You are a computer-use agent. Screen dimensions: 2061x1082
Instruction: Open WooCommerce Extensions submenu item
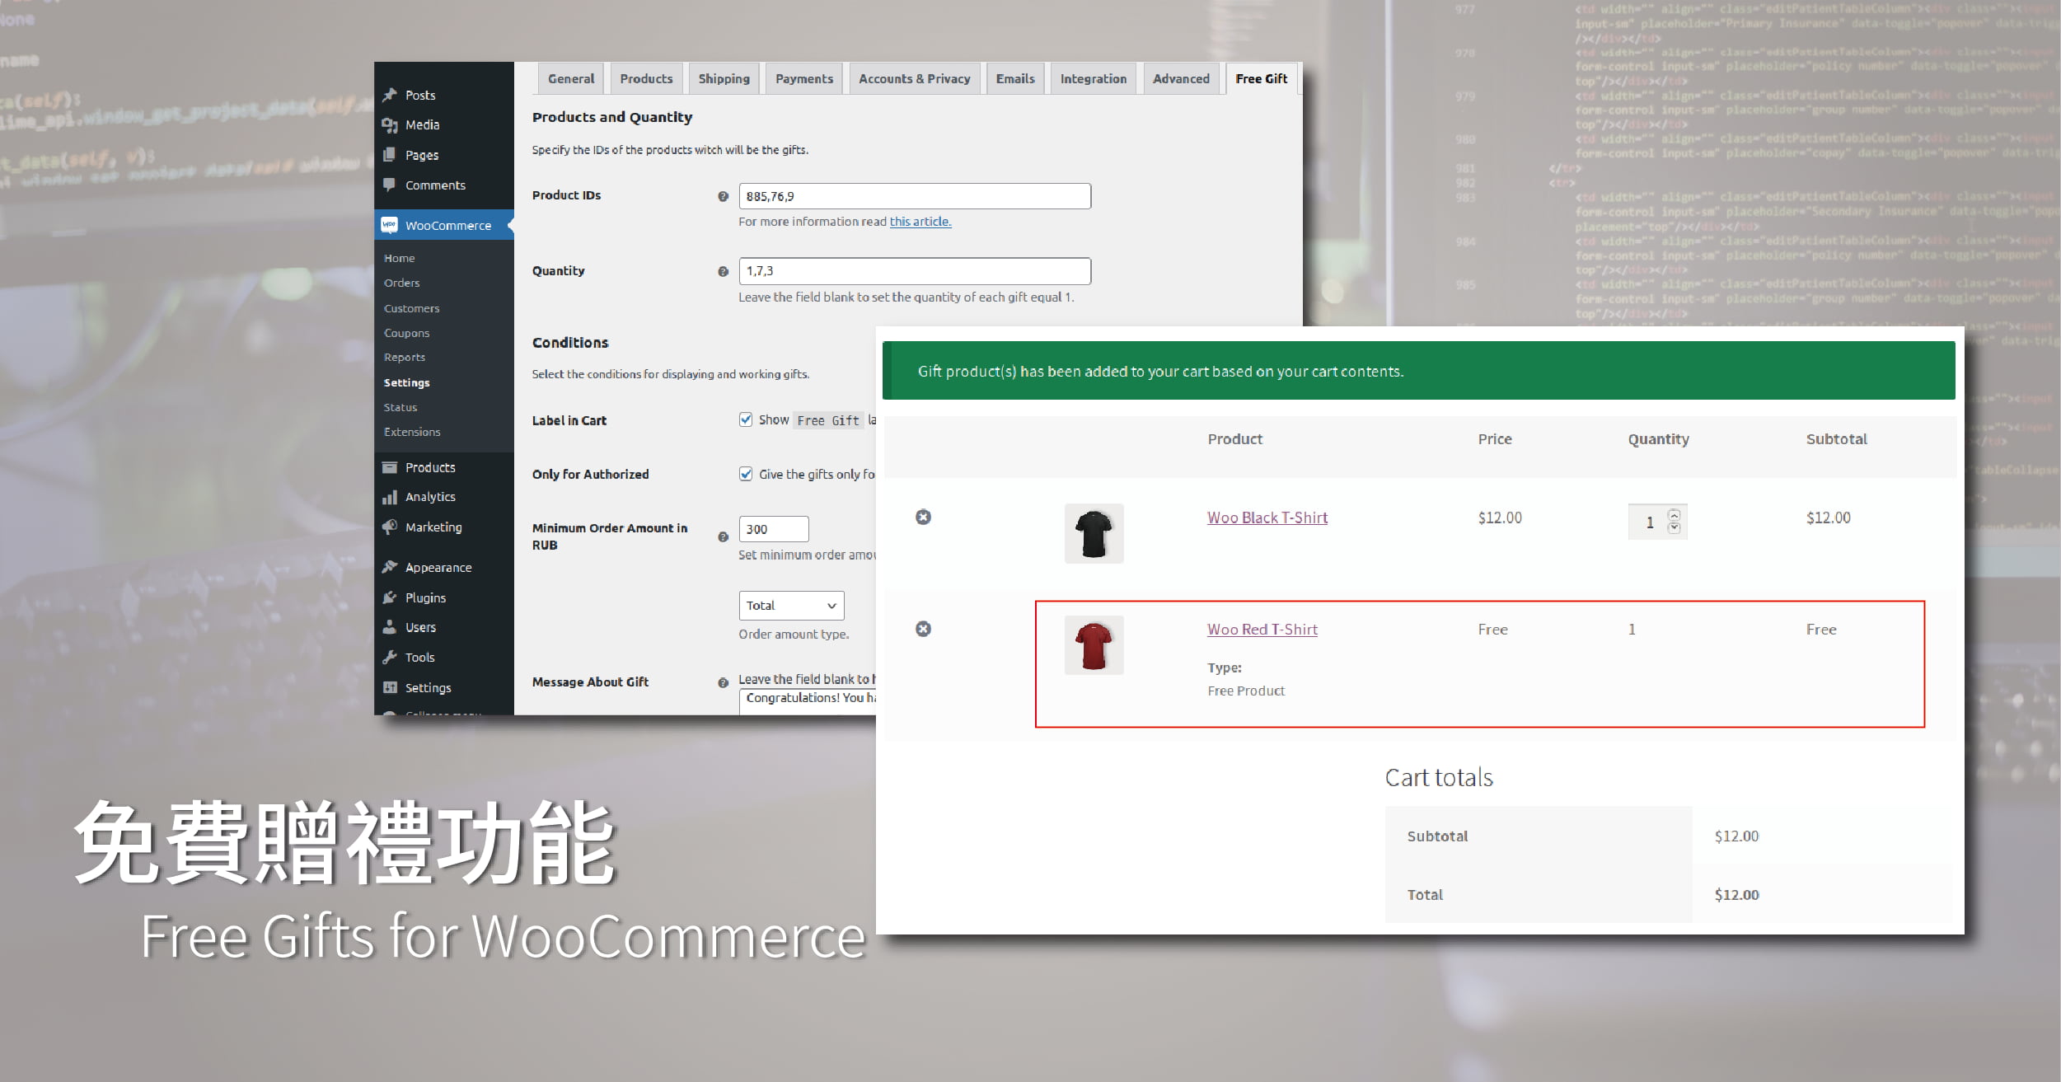[411, 432]
